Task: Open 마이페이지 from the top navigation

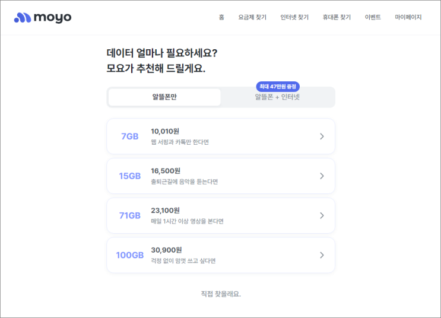Action: point(408,17)
